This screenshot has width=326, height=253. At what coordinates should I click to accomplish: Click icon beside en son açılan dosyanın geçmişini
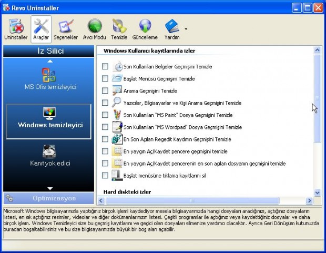117,163
